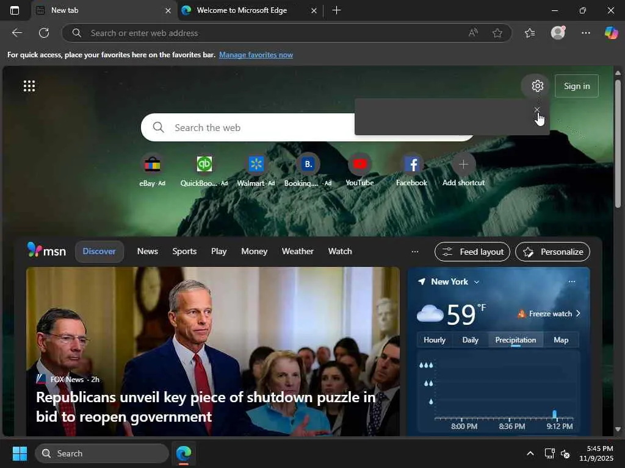Open the user profile avatar
This screenshot has height=468, width=625.
click(558, 33)
